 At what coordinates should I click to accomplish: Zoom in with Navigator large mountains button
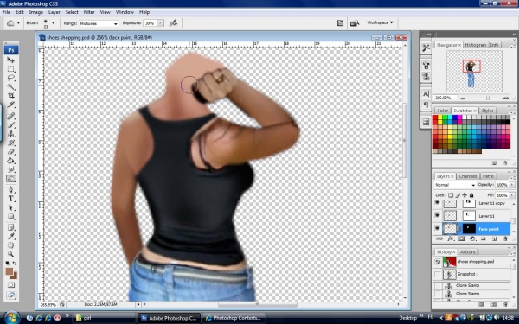coord(505,98)
